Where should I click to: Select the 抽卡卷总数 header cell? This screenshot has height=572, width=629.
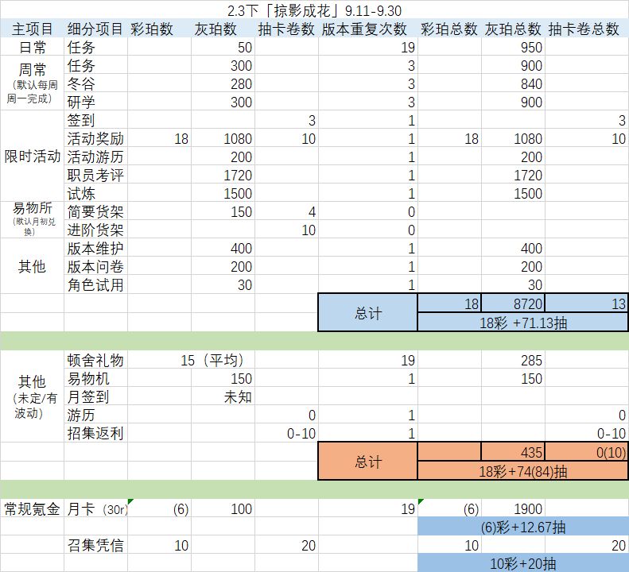[587, 29]
